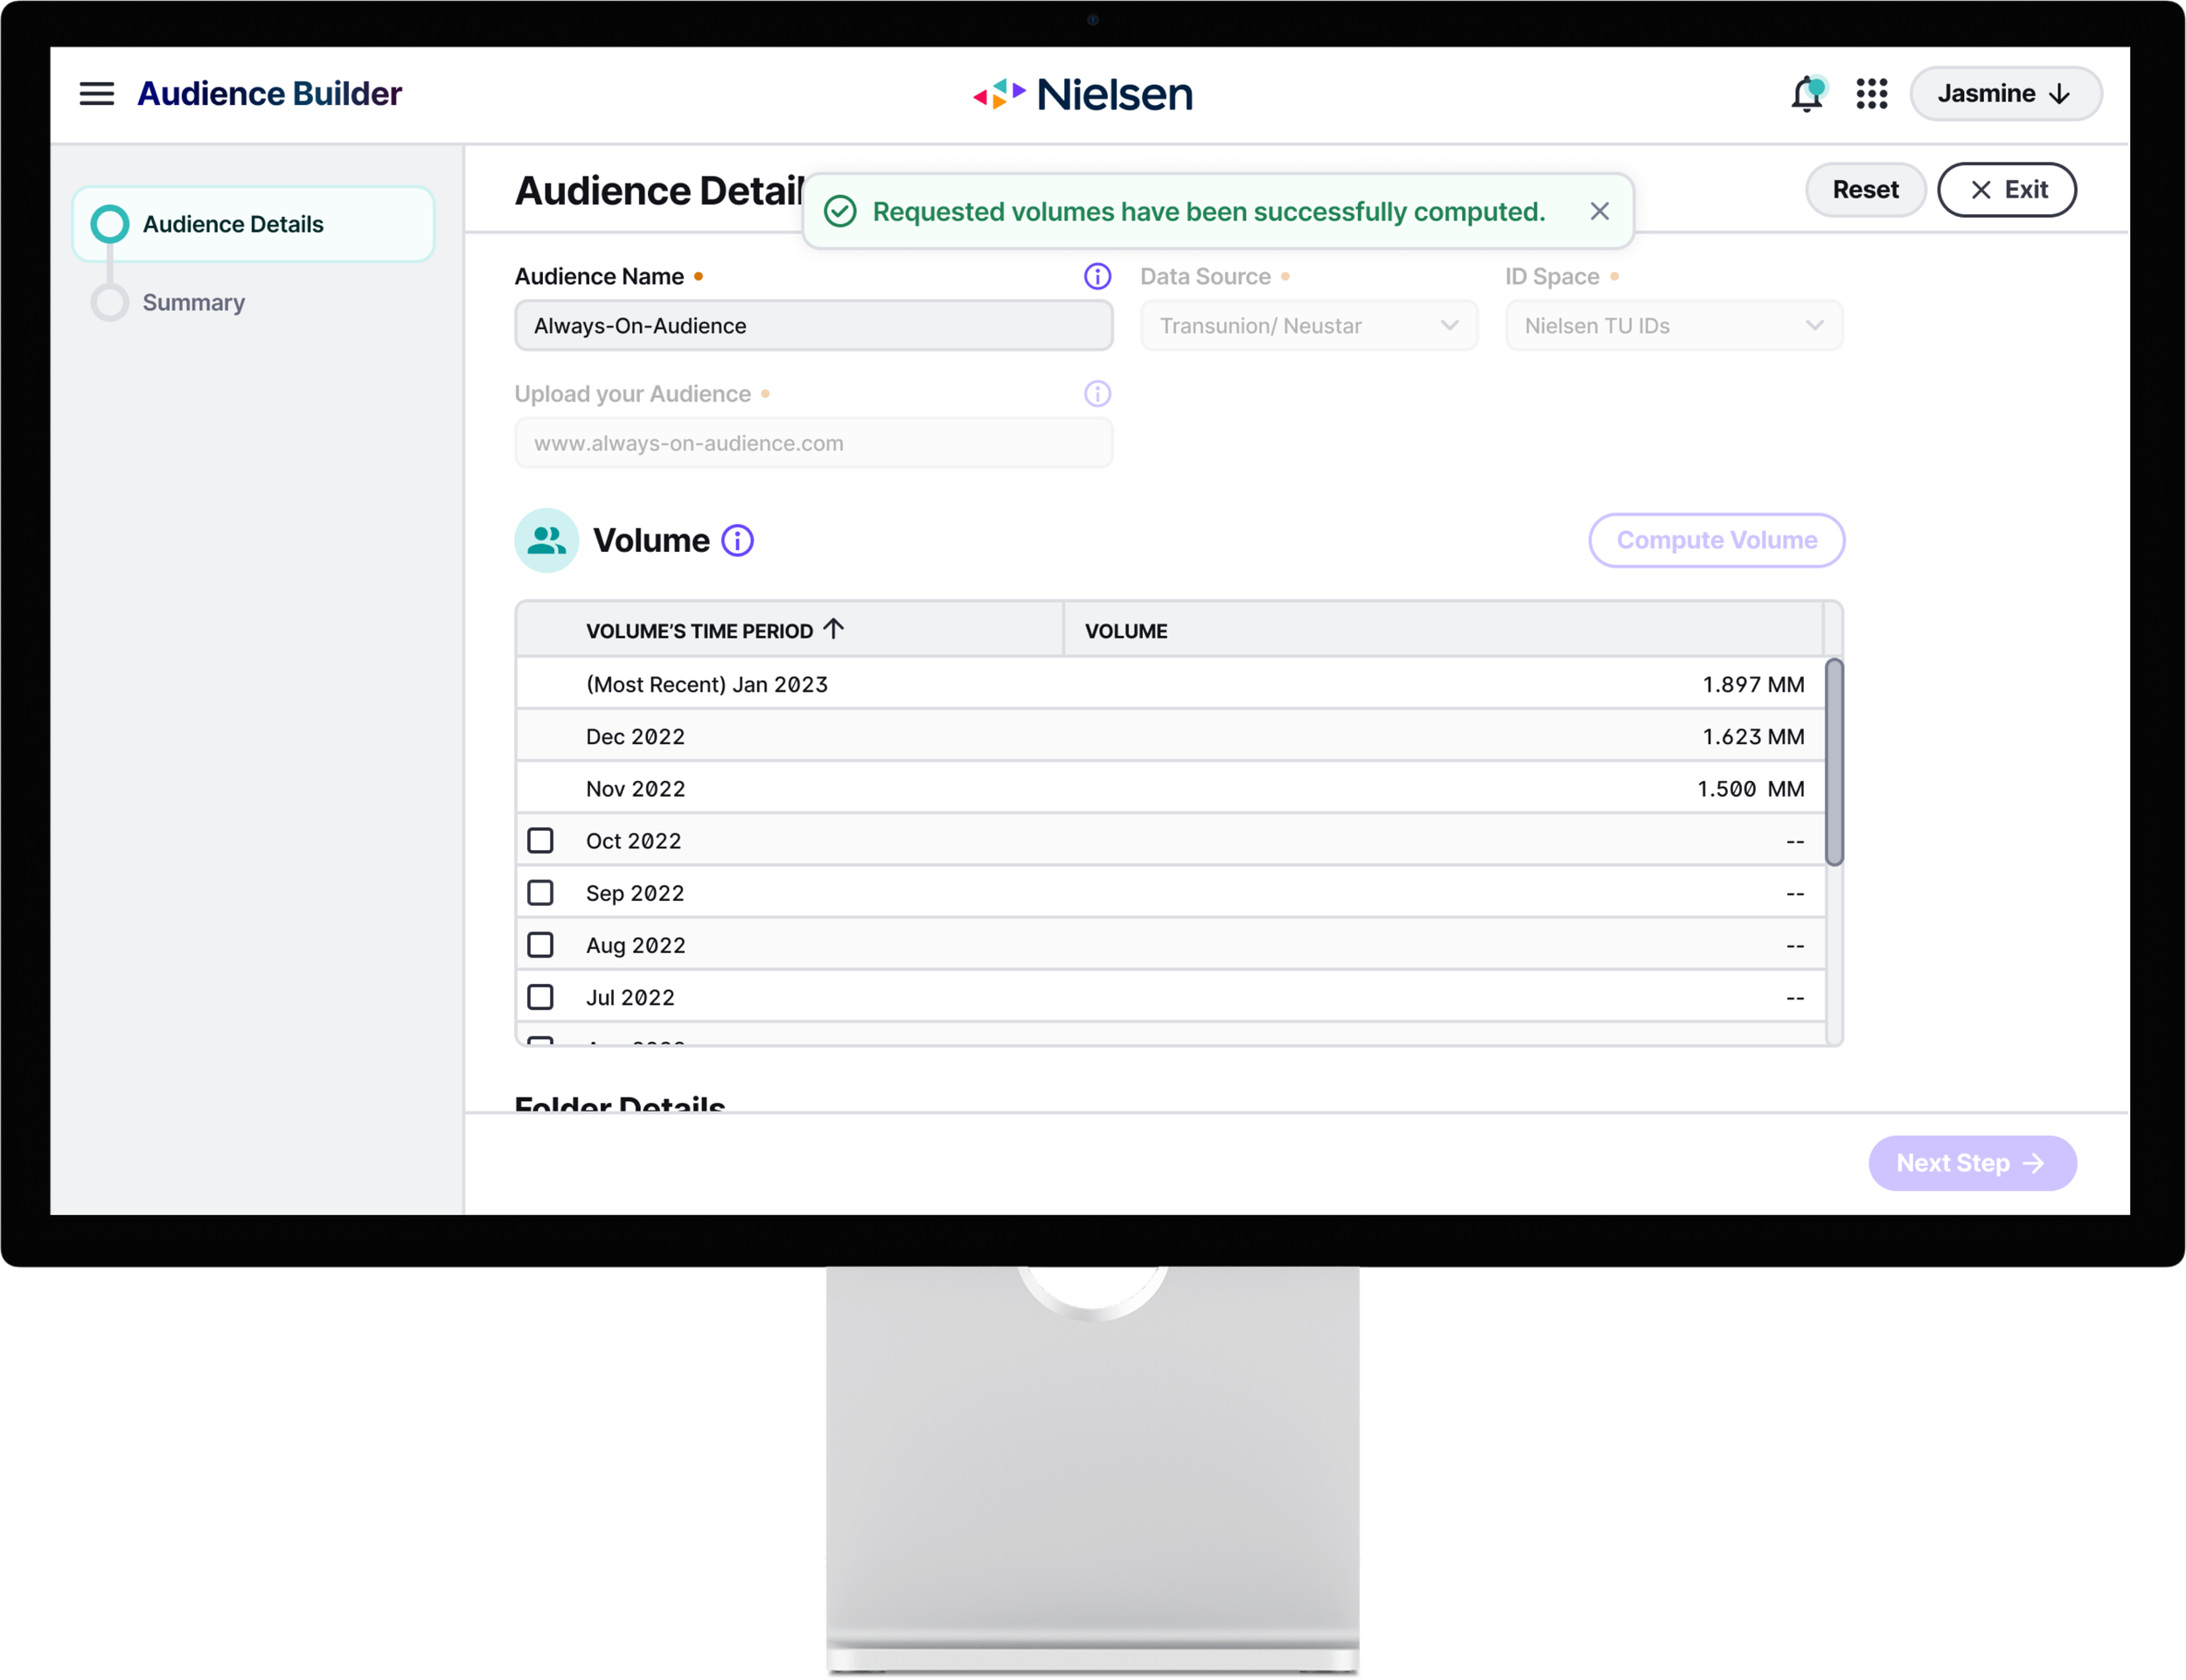Click the Audience Name info icon
Viewport: 2186px width, 1680px height.
tap(1097, 276)
